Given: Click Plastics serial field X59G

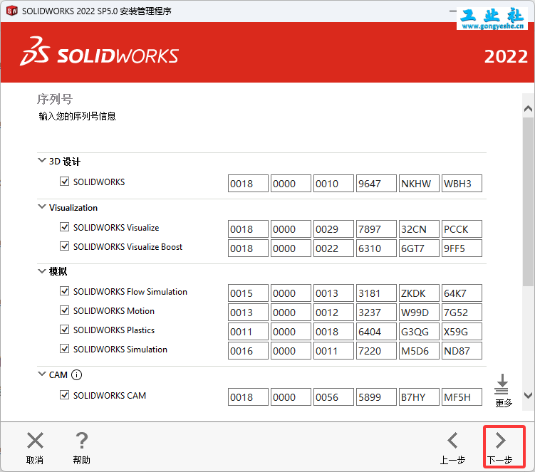Looking at the screenshot, I should point(462,332).
